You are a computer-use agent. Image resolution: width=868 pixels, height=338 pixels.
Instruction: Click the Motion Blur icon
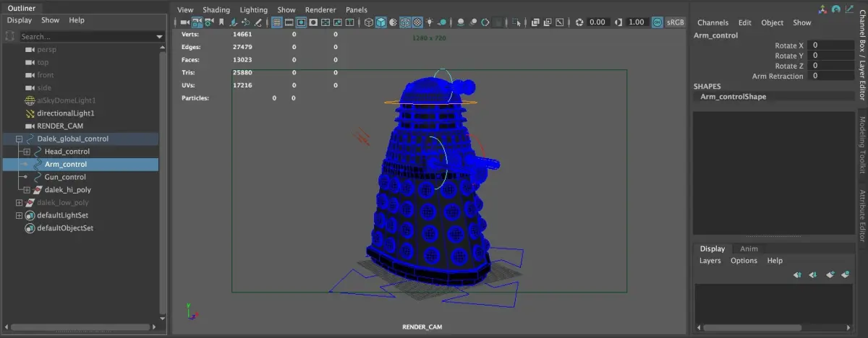(x=473, y=22)
